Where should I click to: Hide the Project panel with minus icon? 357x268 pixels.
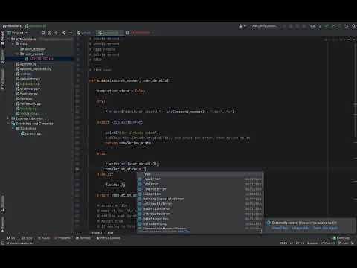pos(71,33)
